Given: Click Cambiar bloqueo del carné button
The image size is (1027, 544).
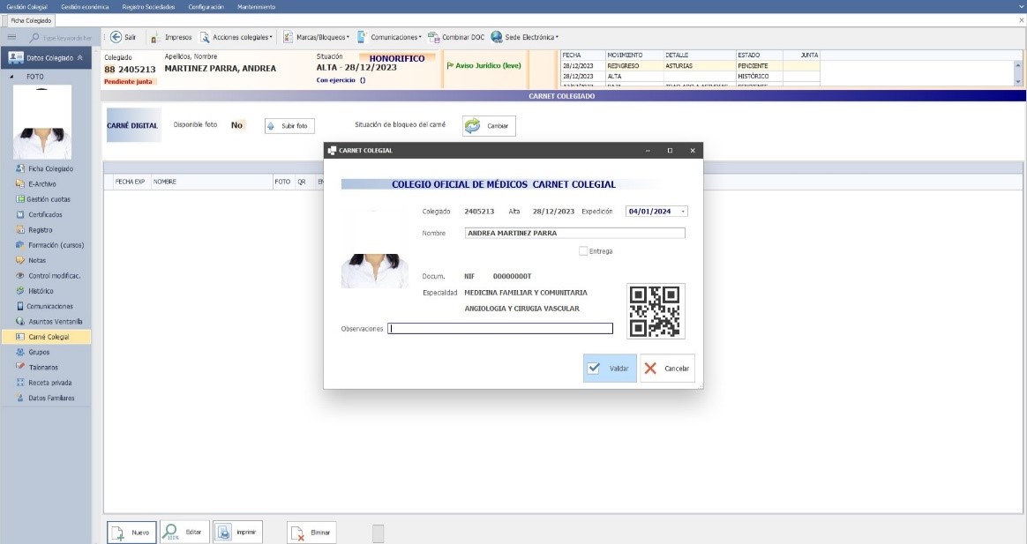Looking at the screenshot, I should [x=490, y=126].
